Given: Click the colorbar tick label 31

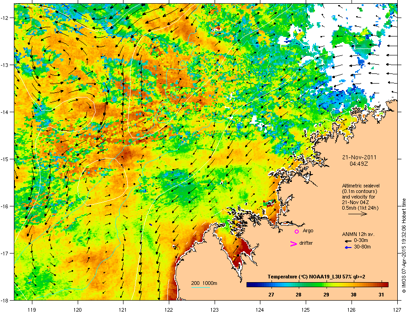Looking at the screenshot, I should tap(381, 295).
